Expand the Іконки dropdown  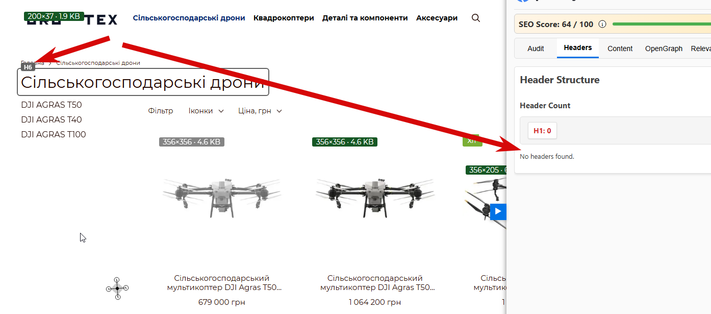206,111
